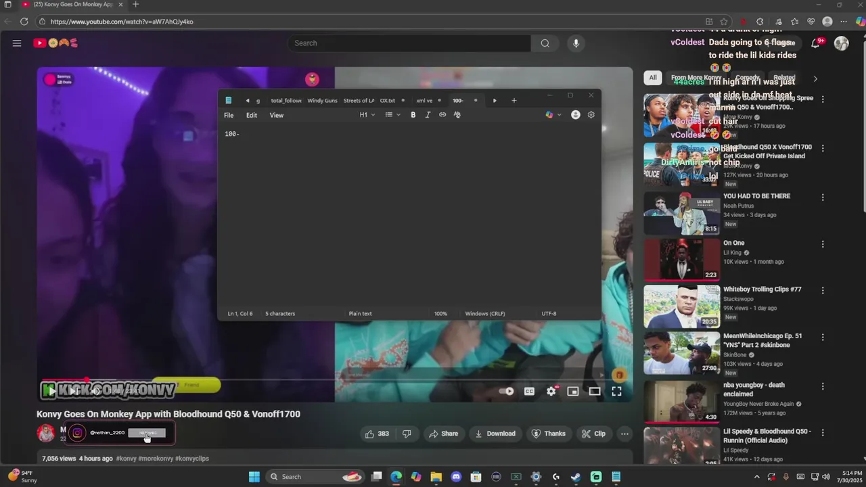Screen dimensions: 866x487
Task: Click the Clip button
Action: point(594,434)
